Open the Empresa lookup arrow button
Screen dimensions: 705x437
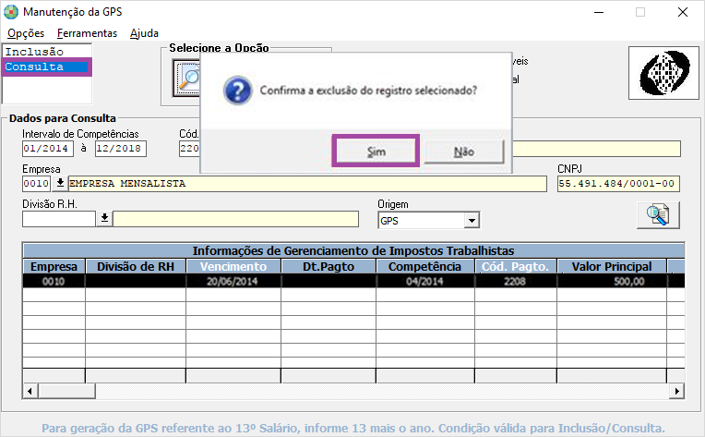[x=60, y=184]
